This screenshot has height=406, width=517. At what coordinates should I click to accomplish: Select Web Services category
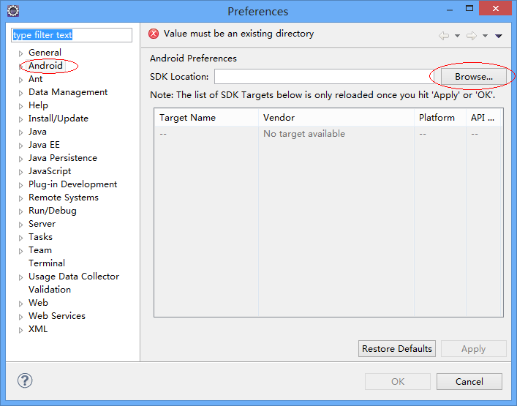coord(57,316)
